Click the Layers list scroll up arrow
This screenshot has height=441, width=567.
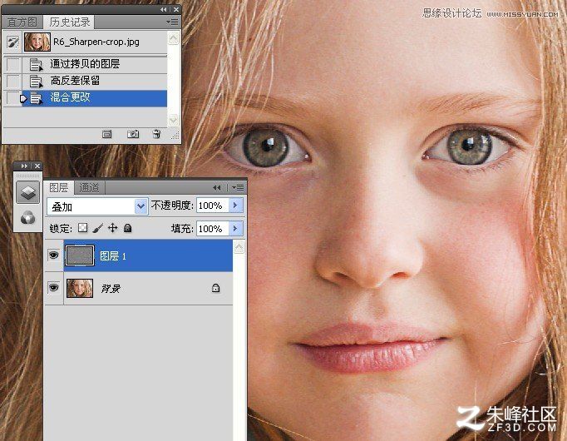coord(239,247)
